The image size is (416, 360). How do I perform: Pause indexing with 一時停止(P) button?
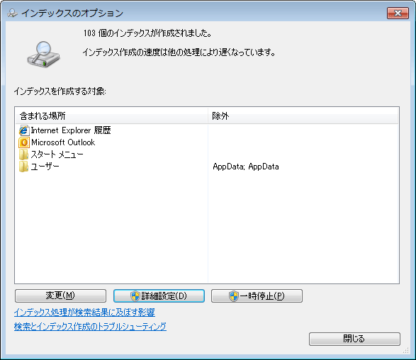(x=257, y=296)
